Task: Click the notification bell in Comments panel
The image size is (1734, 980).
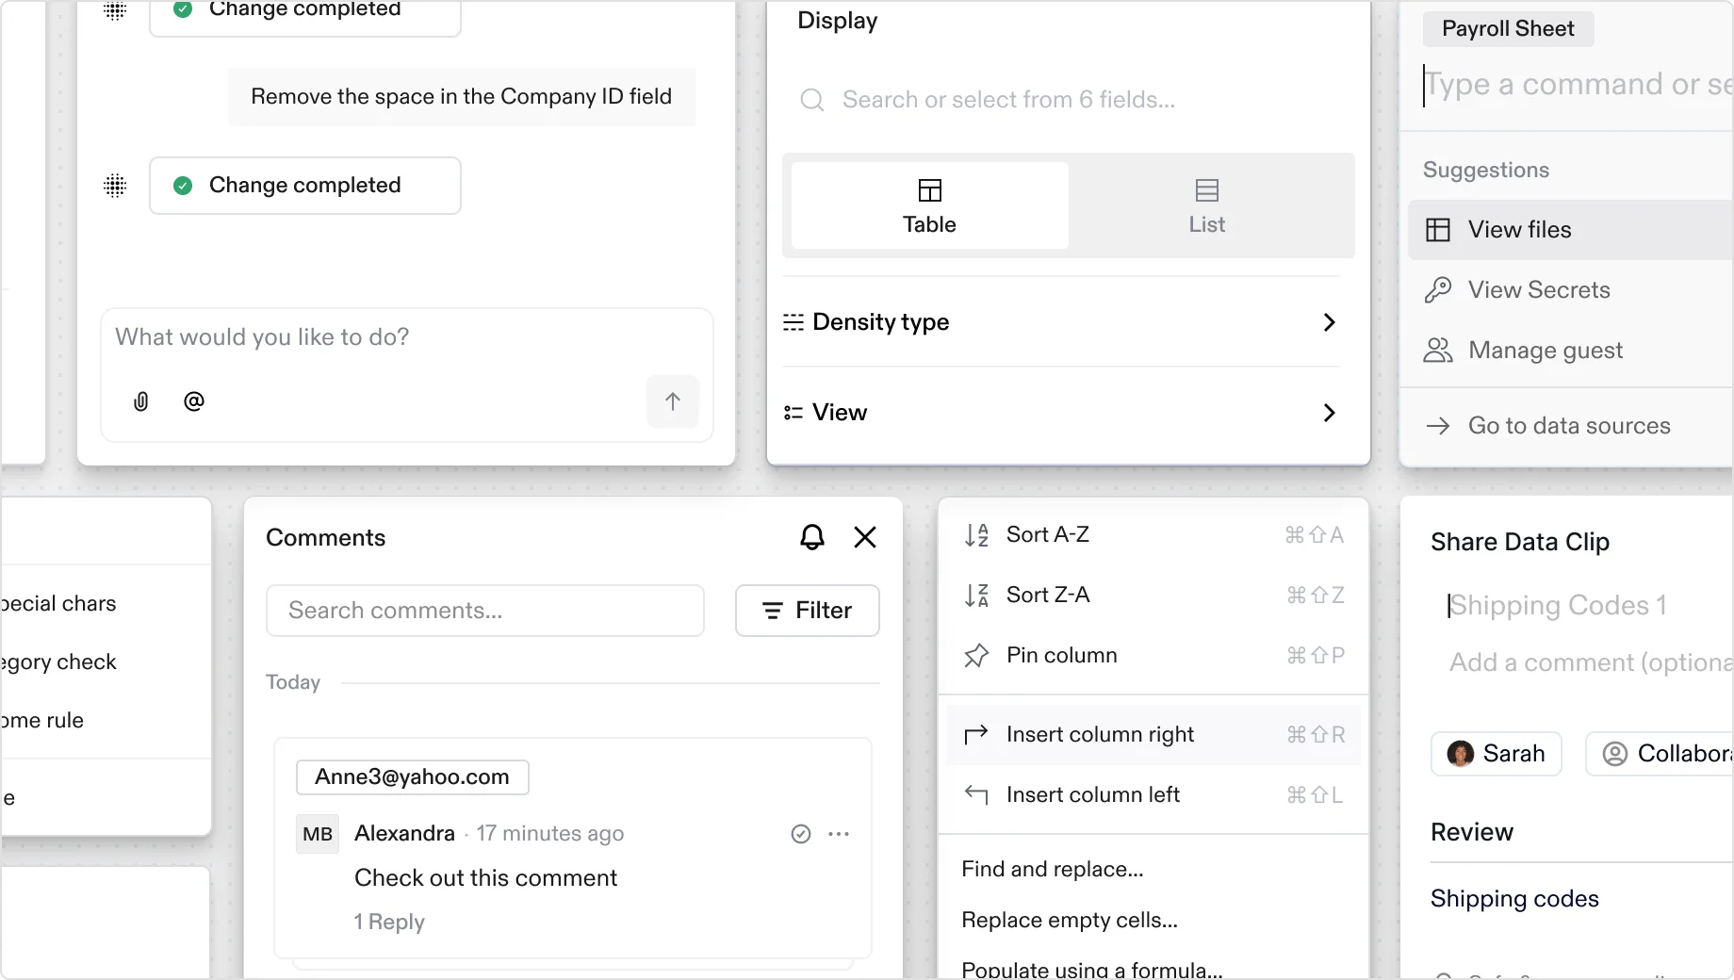Action: (811, 537)
